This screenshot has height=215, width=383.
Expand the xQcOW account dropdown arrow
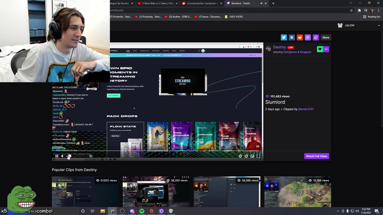click(379, 26)
